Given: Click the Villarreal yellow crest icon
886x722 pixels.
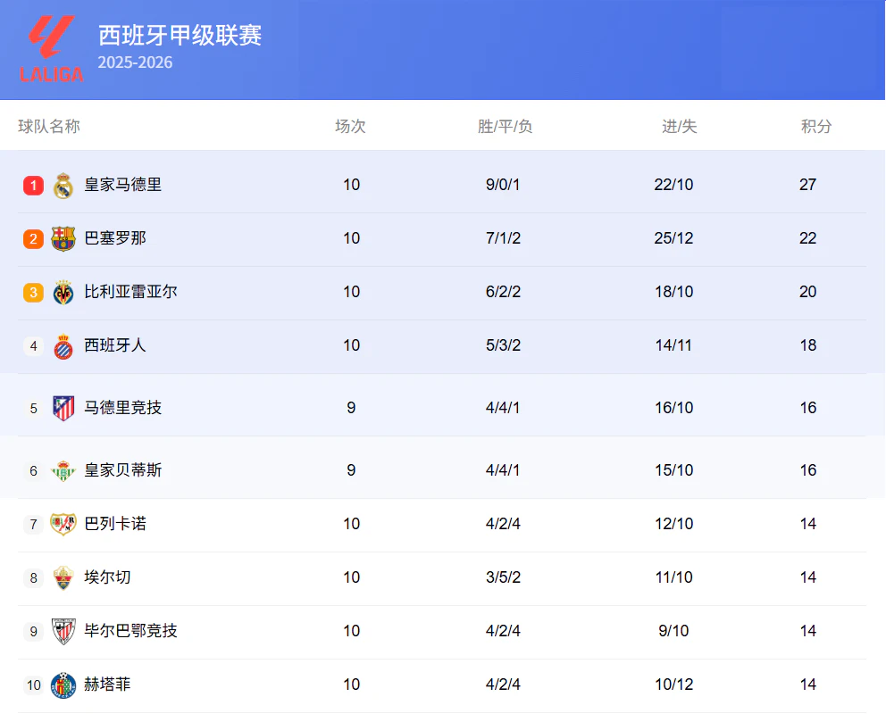Looking at the screenshot, I should pyautogui.click(x=63, y=292).
